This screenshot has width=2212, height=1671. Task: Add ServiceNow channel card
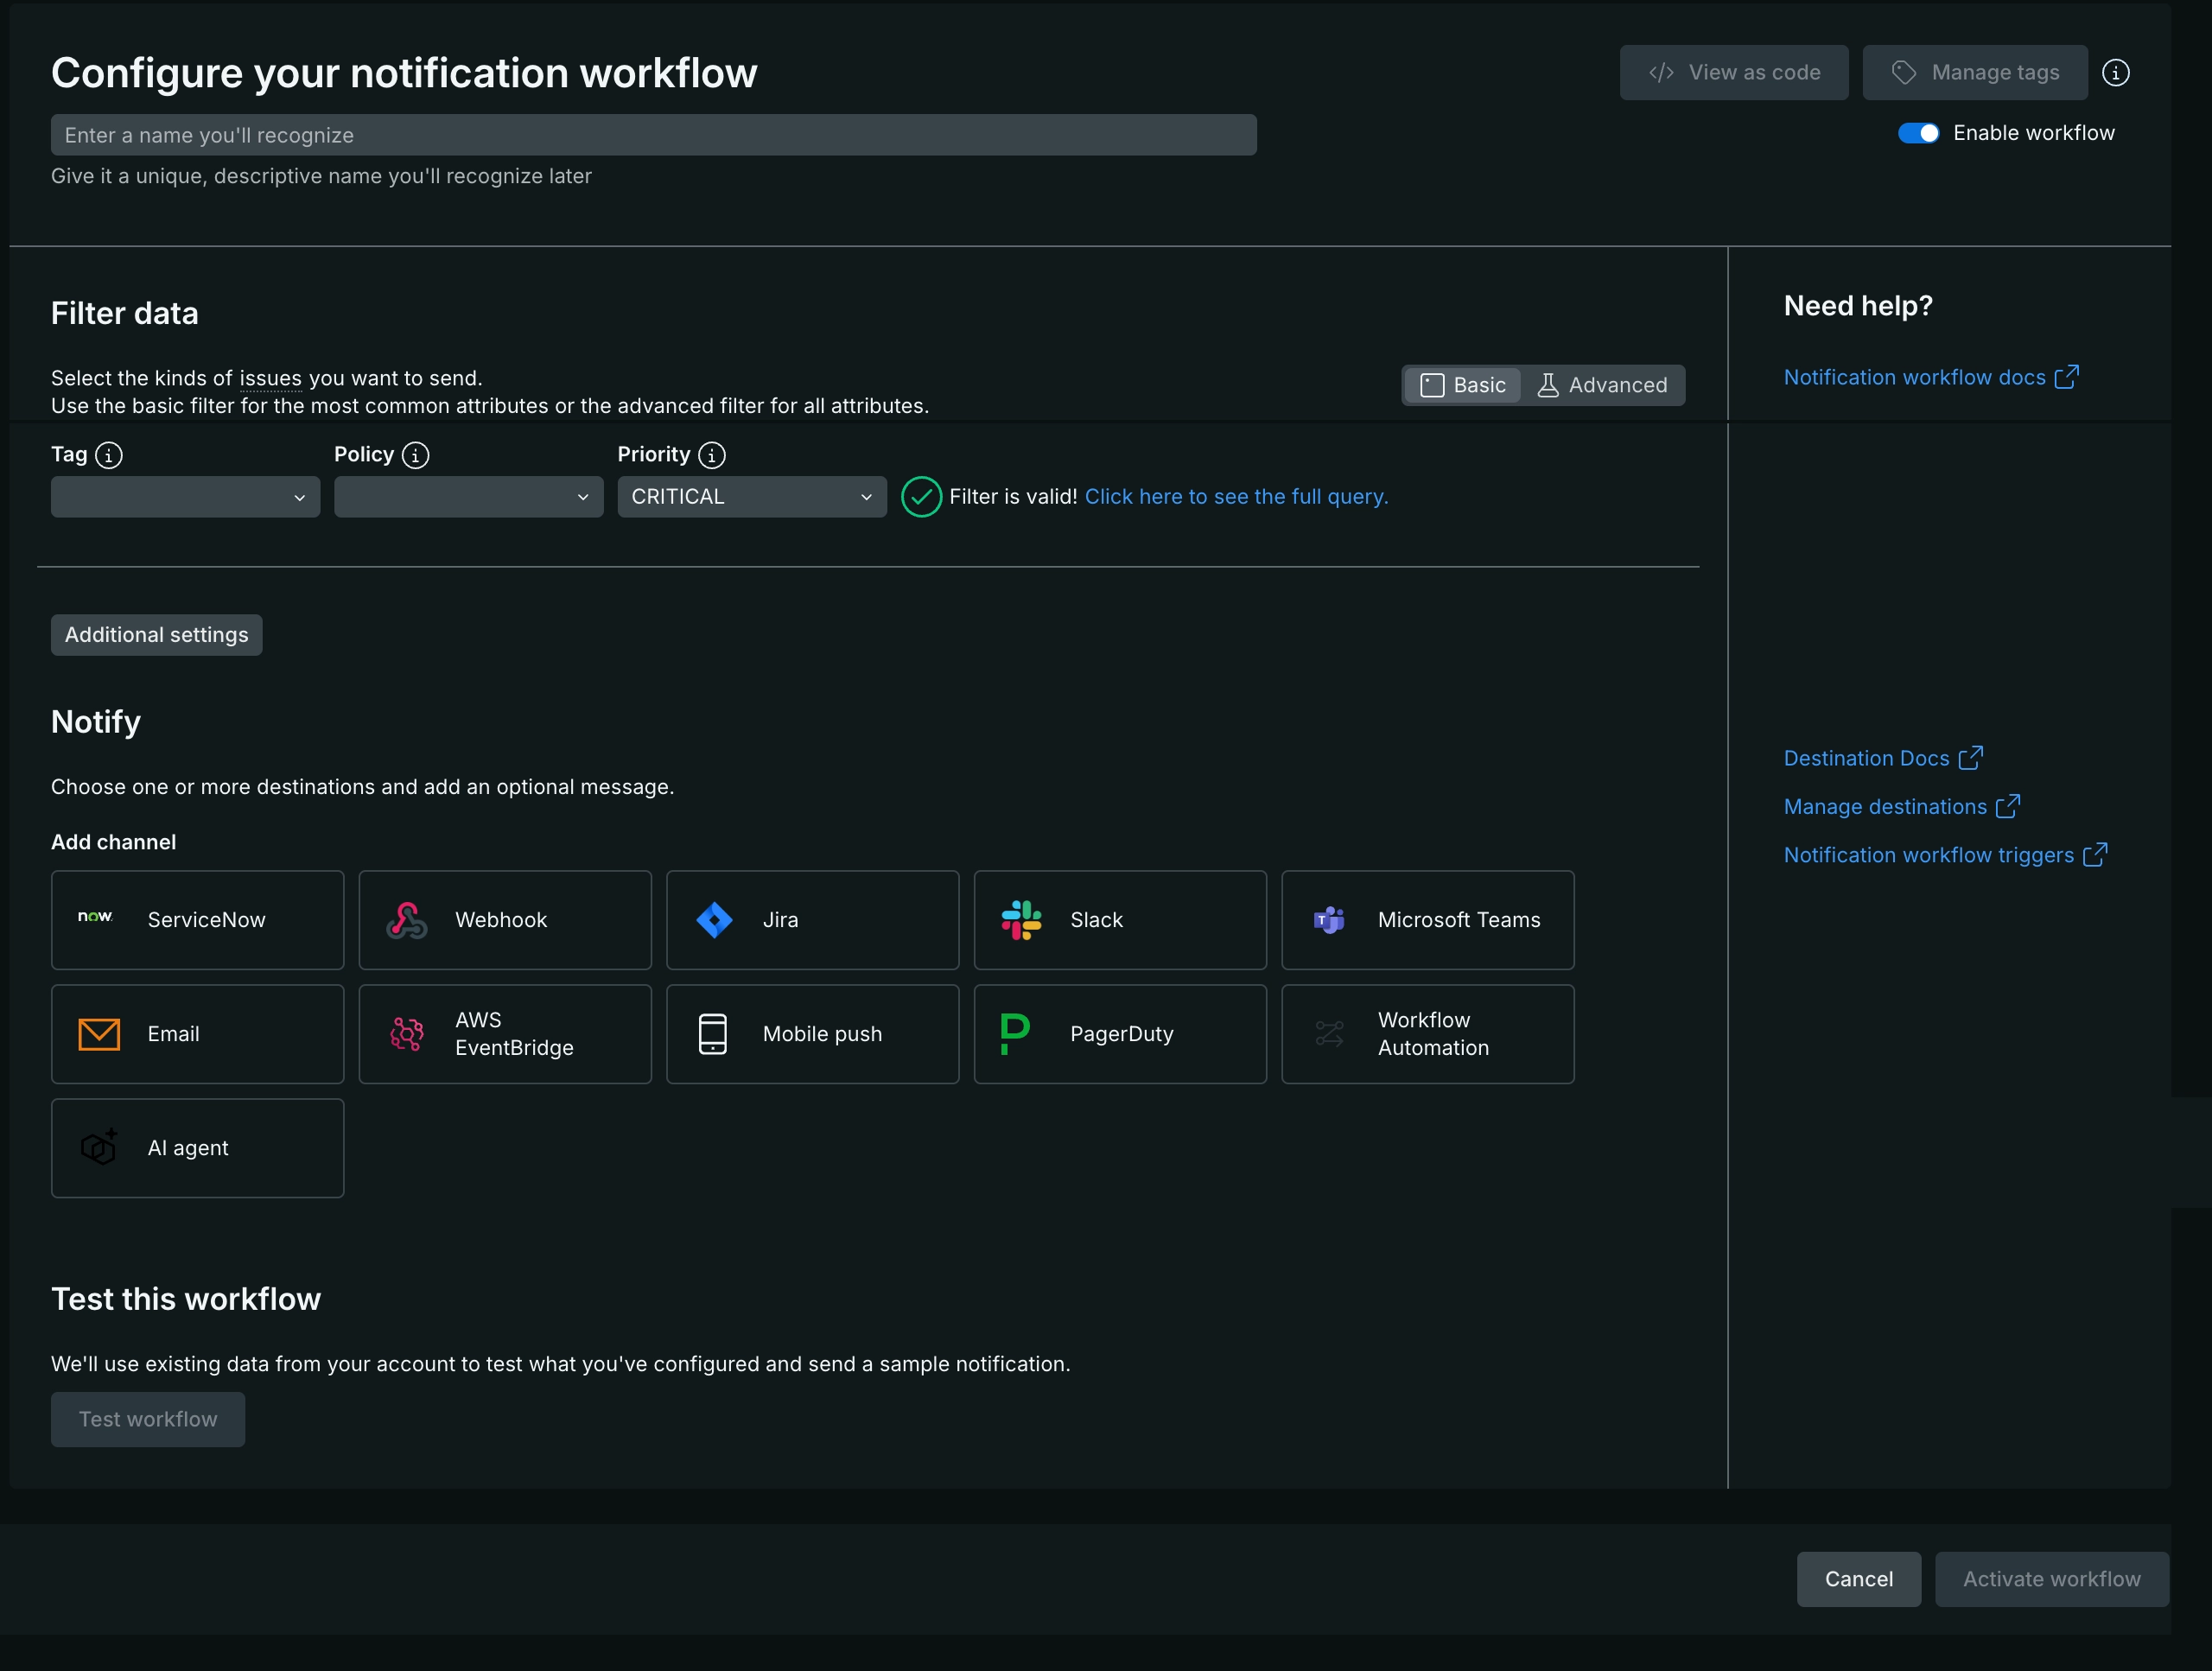tap(198, 920)
